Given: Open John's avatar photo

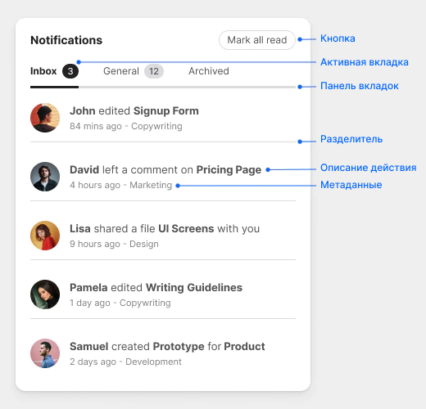Looking at the screenshot, I should (45, 118).
